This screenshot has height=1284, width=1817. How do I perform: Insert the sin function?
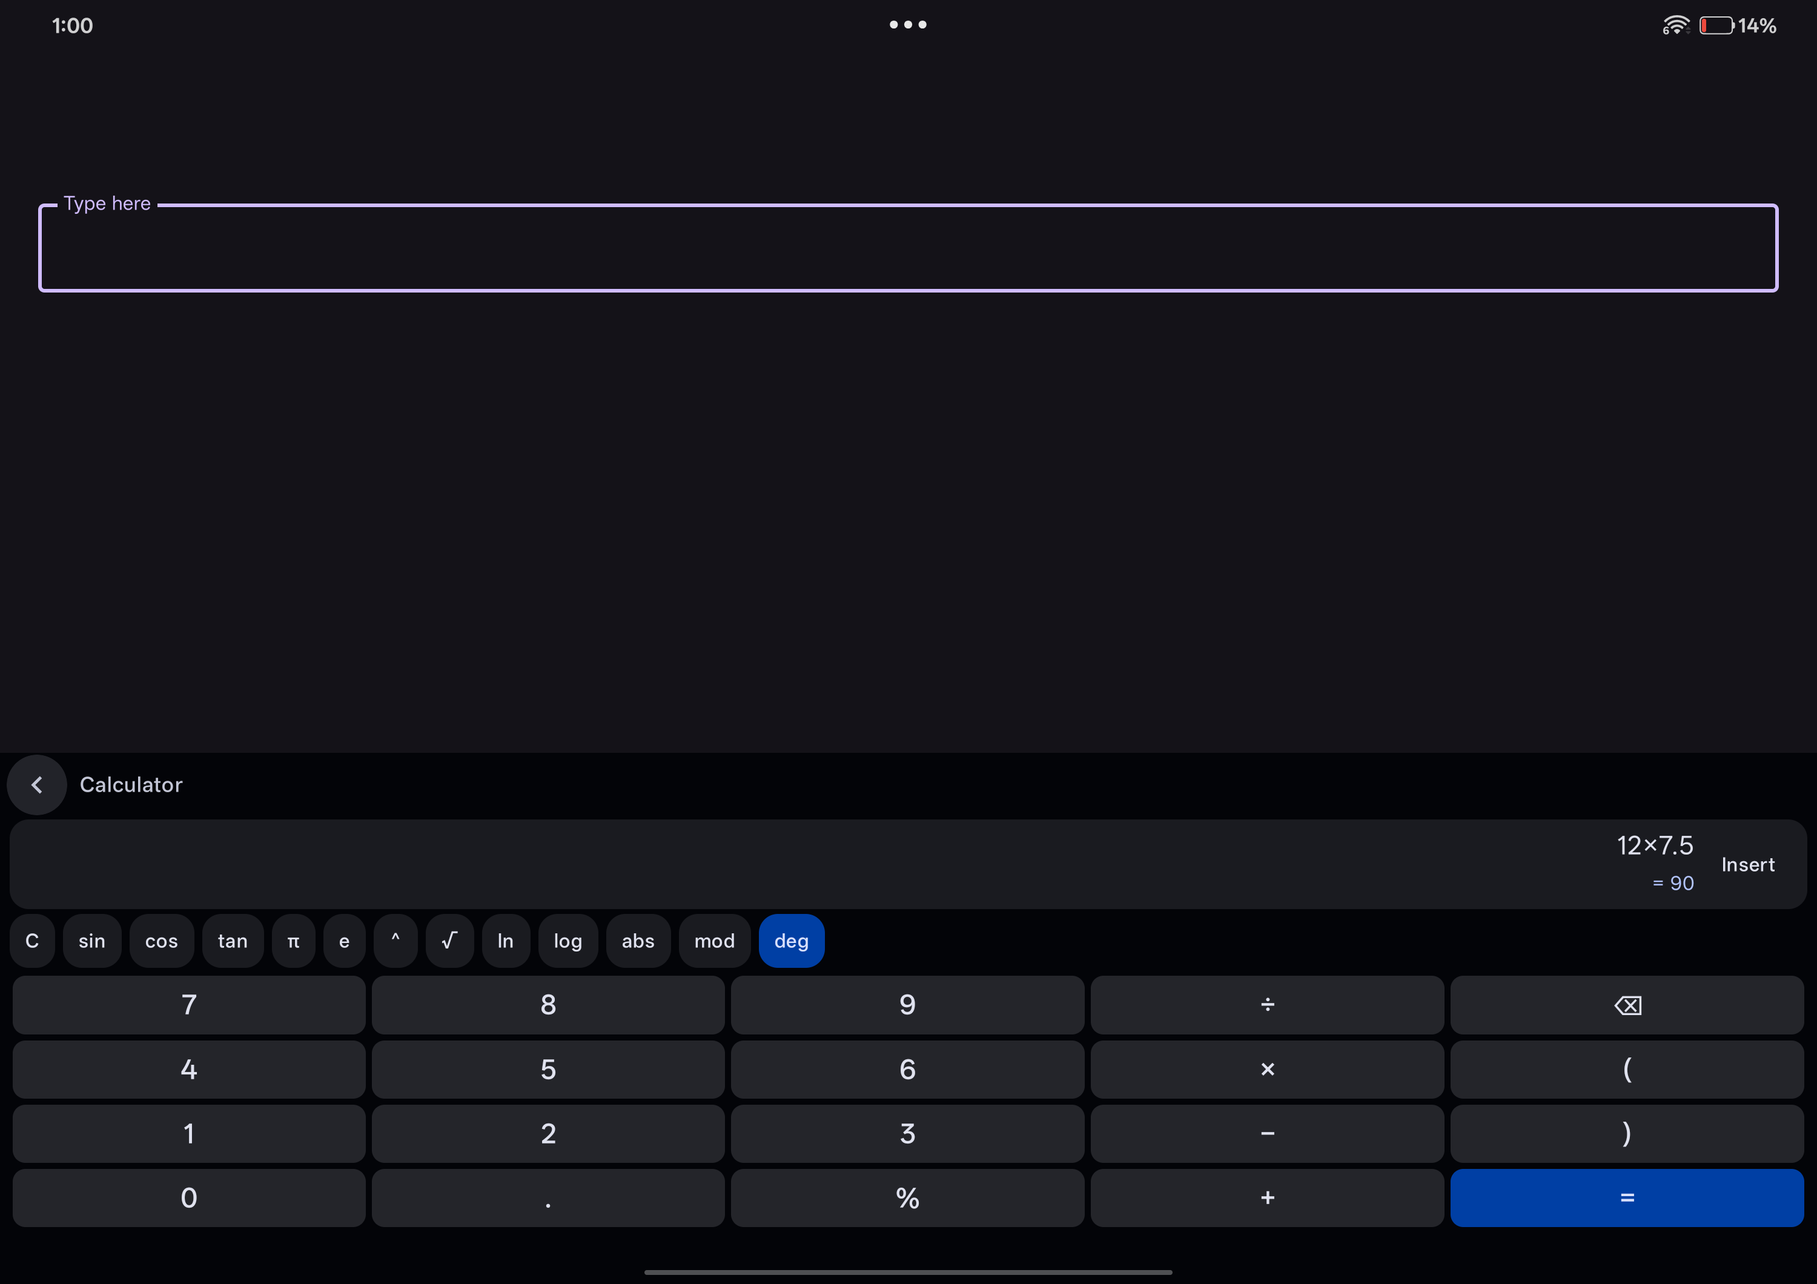pos(92,941)
